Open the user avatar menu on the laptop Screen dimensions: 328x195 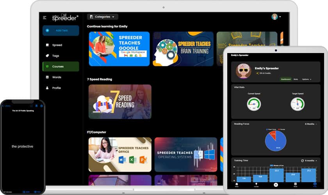click(276, 16)
